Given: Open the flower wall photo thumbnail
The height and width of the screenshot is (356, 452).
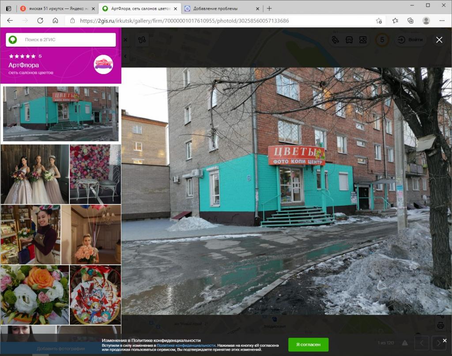Looking at the screenshot, I should coord(95,174).
